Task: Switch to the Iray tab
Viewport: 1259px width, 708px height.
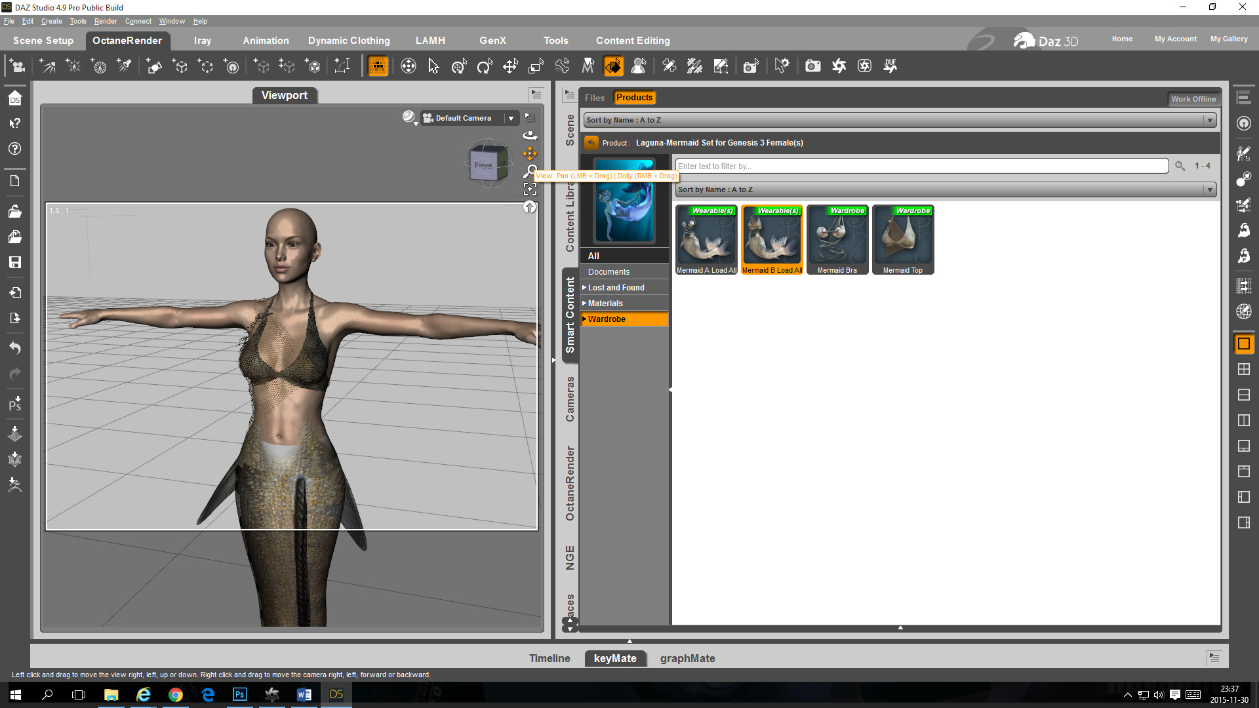Action: [202, 41]
